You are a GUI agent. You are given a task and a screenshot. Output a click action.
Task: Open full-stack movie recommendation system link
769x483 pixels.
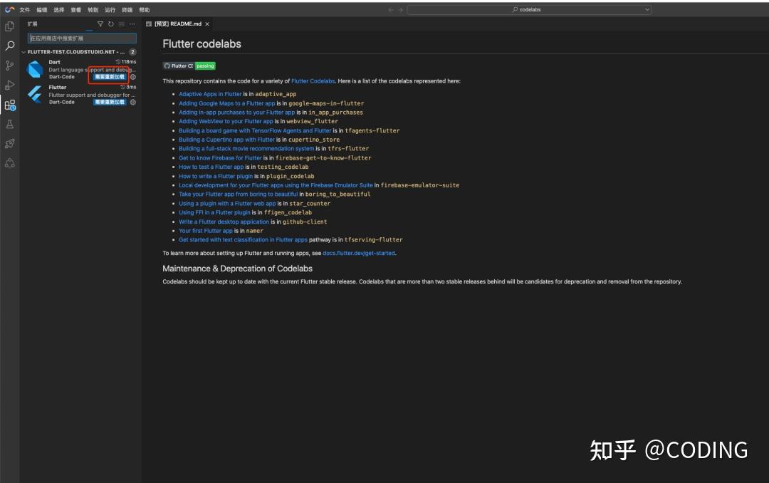coord(246,149)
